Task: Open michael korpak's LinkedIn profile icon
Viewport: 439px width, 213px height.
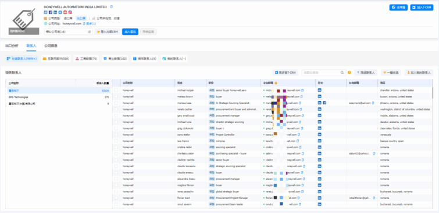Action: click(319, 91)
